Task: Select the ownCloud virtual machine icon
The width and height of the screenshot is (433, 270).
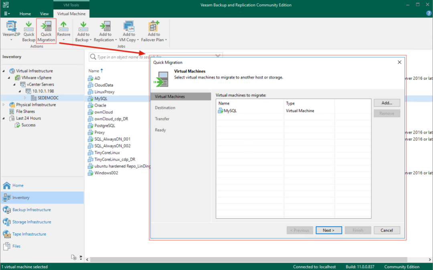Action: pyautogui.click(x=90, y=112)
